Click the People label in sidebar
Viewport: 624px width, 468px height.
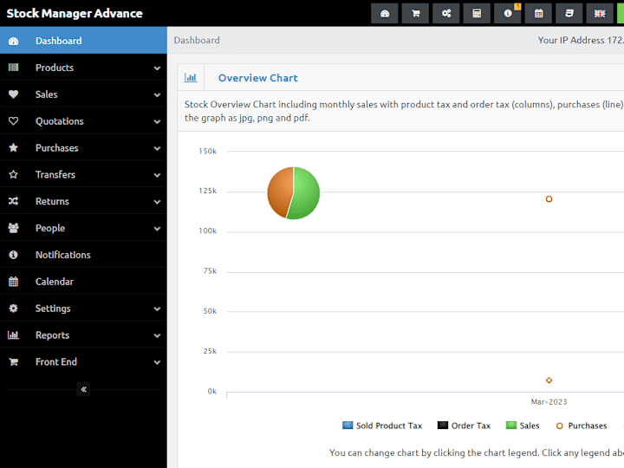(x=50, y=228)
